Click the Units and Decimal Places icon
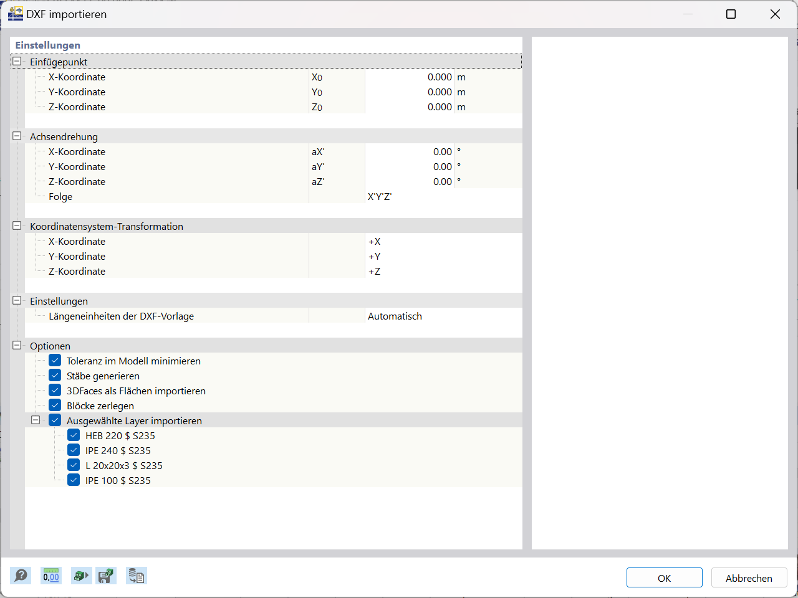This screenshot has width=798, height=598. click(x=50, y=576)
